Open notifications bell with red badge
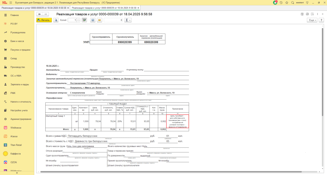327x175 pixels. 275,3
